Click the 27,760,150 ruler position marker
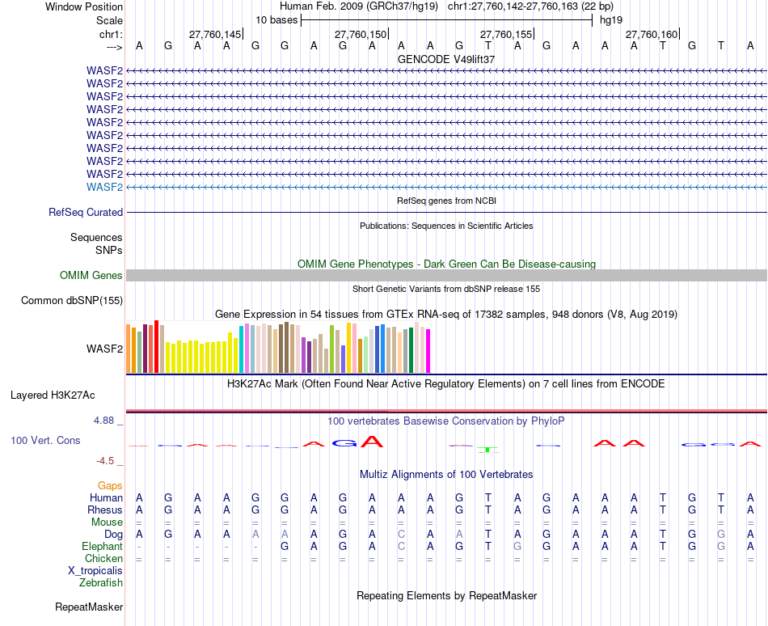This screenshot has height=626, width=768. click(361, 34)
